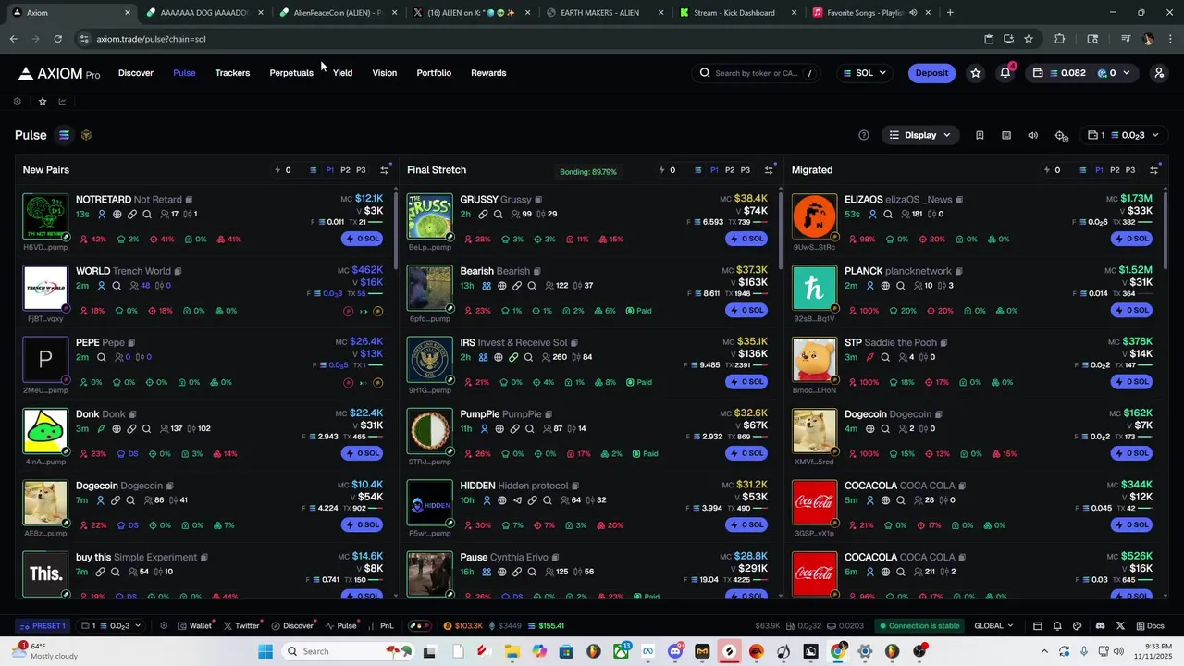
Task: Open New Pairs filter sliders icon
Action: 385,170
